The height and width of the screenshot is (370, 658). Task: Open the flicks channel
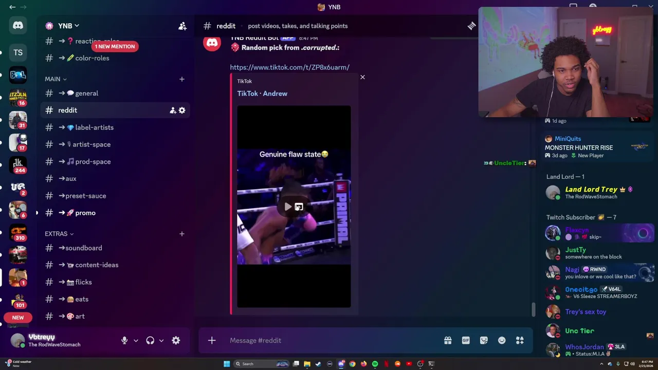[x=115, y=282]
